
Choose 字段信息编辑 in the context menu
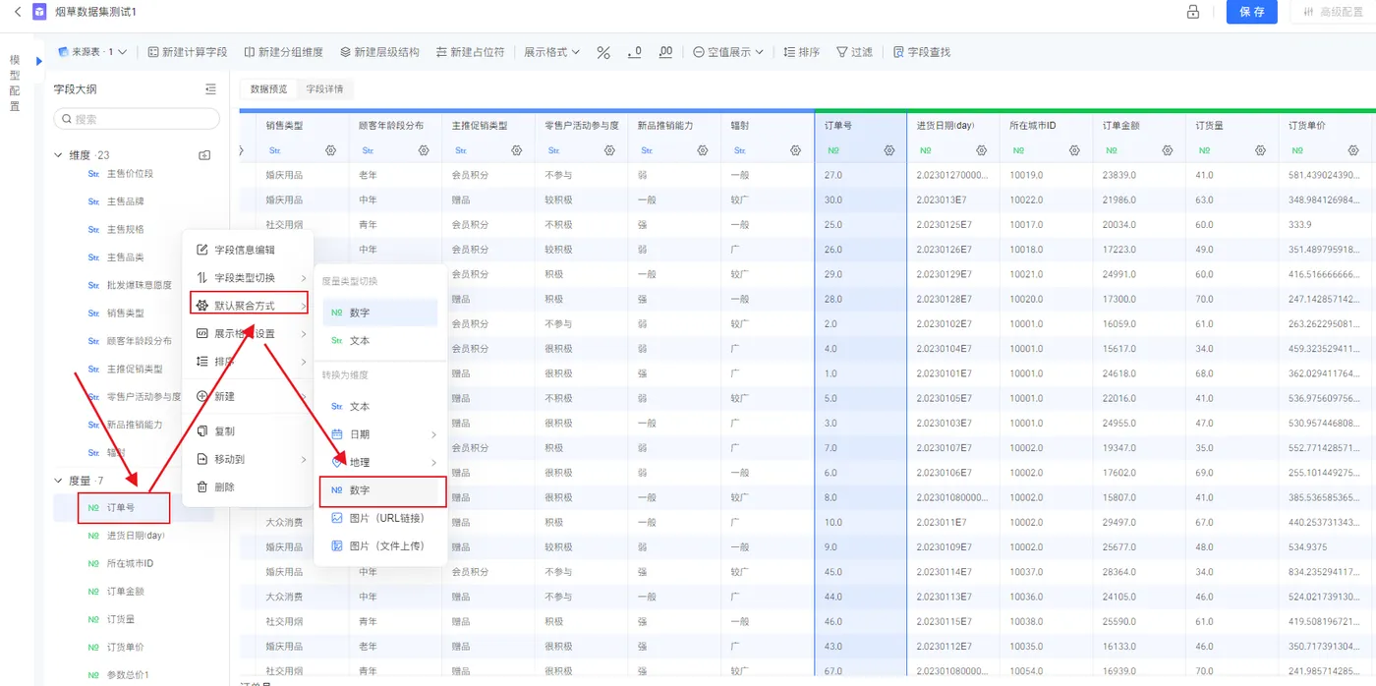coord(248,250)
